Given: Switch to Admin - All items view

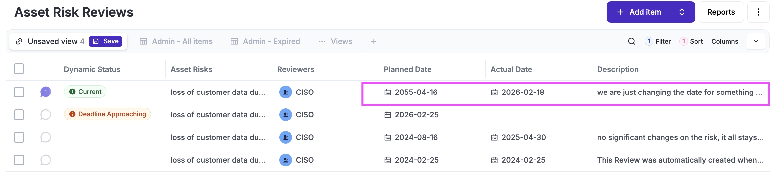Looking at the screenshot, I should (x=176, y=41).
